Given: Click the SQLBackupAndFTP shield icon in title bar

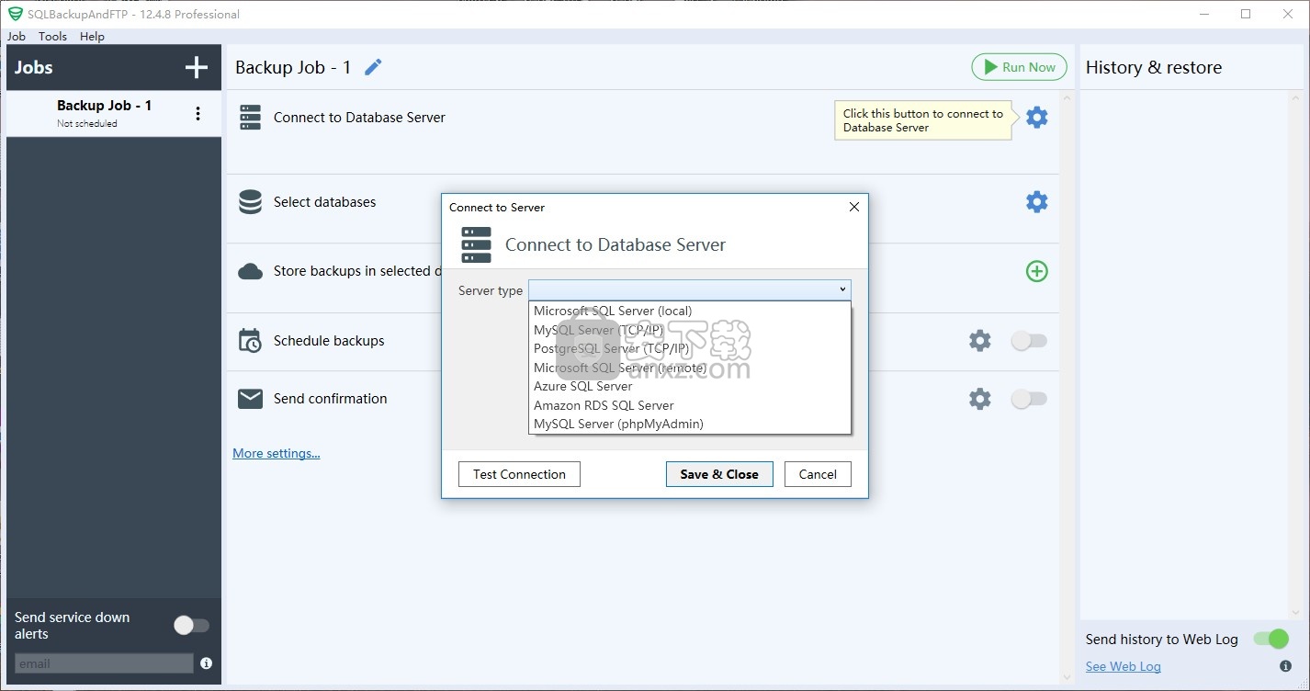Looking at the screenshot, I should (x=15, y=14).
